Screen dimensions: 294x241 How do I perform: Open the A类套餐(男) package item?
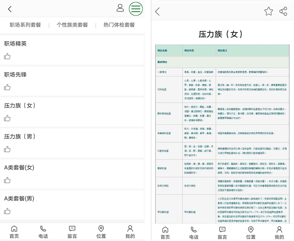(19, 198)
